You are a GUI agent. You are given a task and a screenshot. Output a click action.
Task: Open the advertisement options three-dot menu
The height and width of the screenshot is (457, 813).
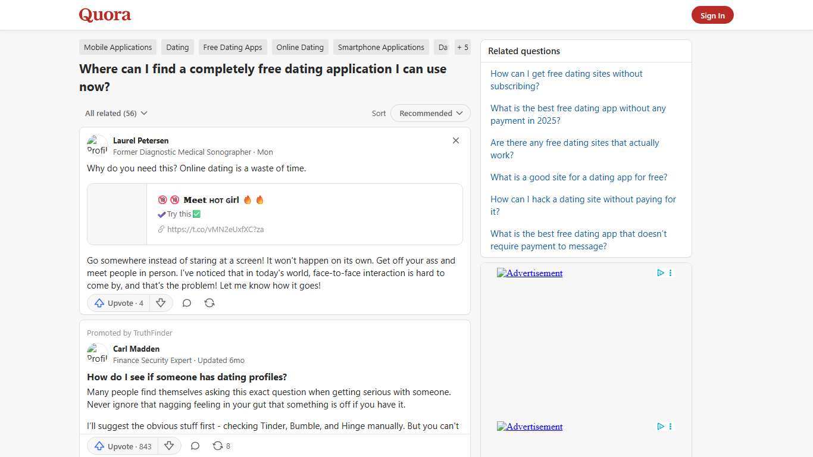coord(670,273)
